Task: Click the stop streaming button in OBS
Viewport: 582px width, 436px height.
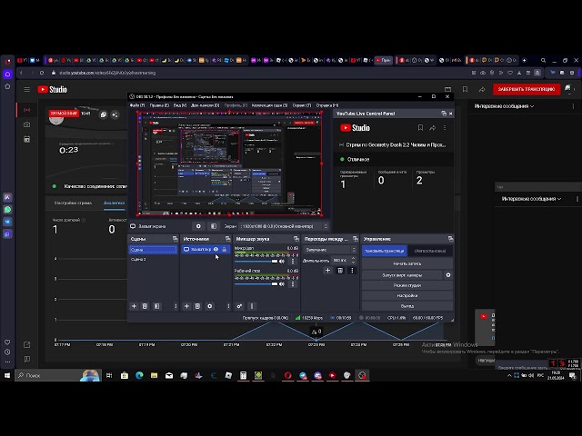Action: (x=384, y=251)
